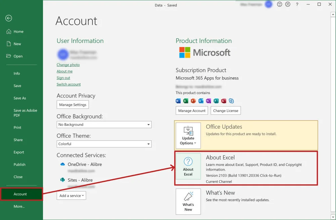Click the Switch account link

pyautogui.click(x=69, y=84)
